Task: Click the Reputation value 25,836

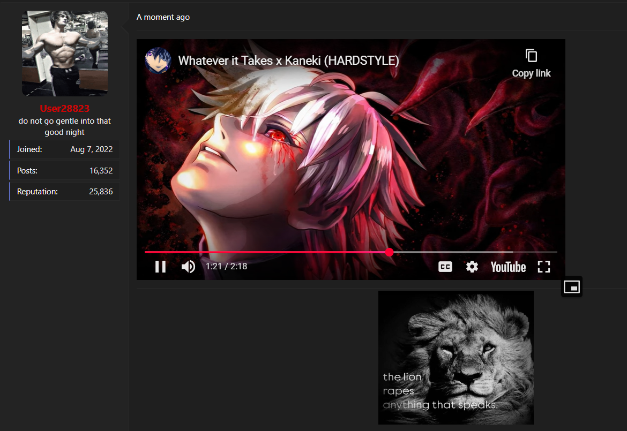Action: [101, 192]
